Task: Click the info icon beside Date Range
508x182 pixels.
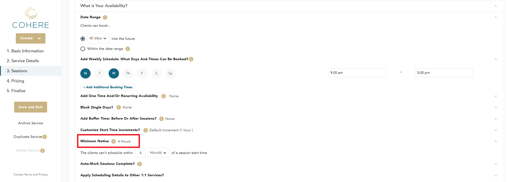Action: click(x=105, y=17)
